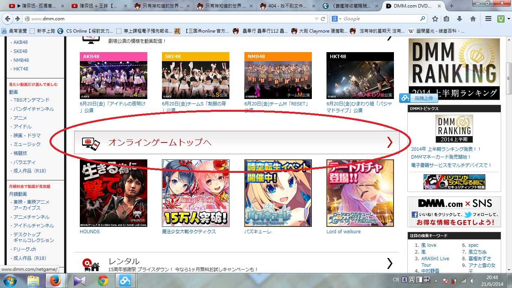Open the Windows Start button

[x=10, y=280]
